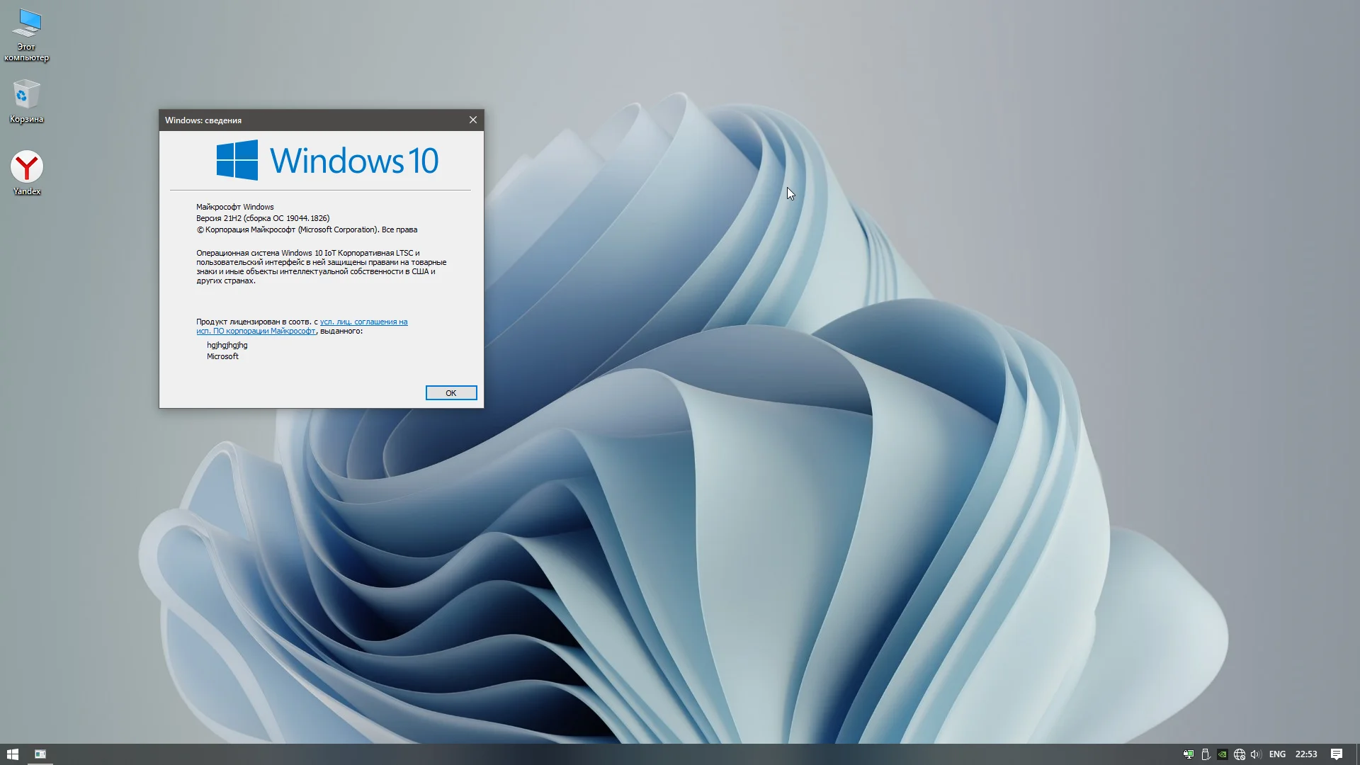Open the notification action center

tap(1336, 754)
